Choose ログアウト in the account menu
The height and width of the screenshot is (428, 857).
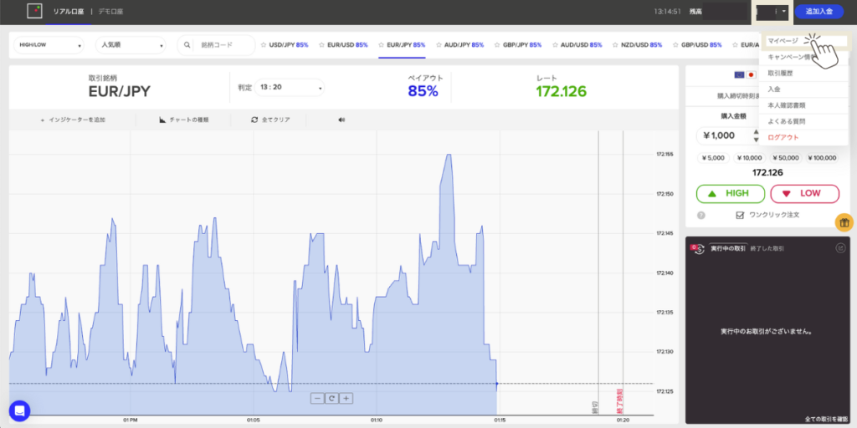[x=783, y=137]
